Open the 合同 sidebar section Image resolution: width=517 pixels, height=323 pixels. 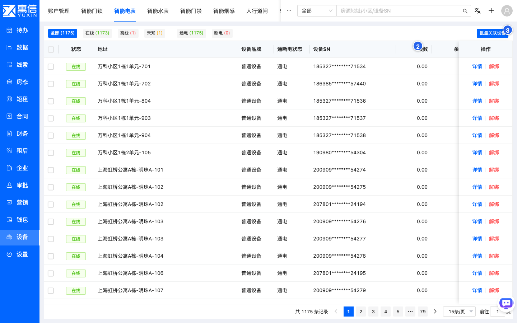[x=19, y=116]
